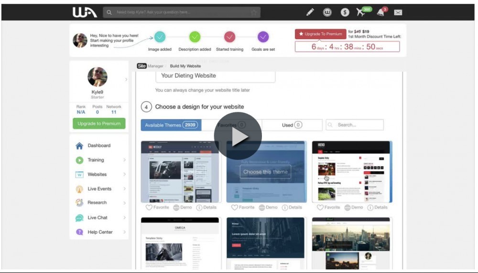Open the notification bell icon
Viewport: 478px width, 273px height.
[x=380, y=12]
